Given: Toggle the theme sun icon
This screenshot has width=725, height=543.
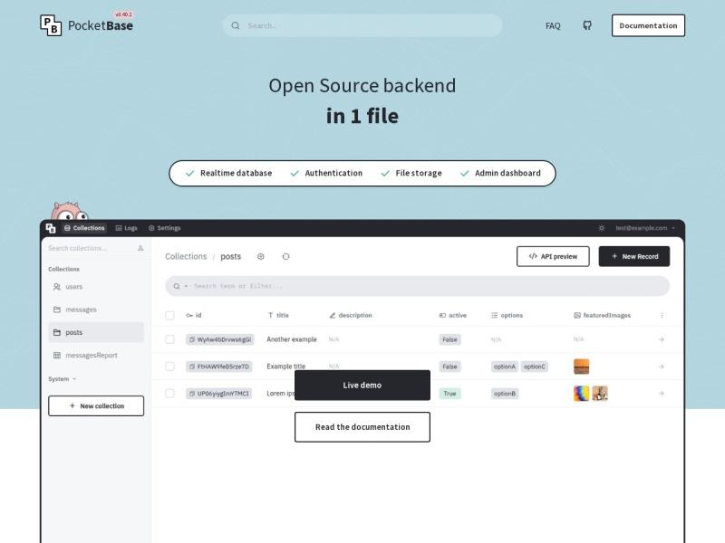Looking at the screenshot, I should coord(602,228).
